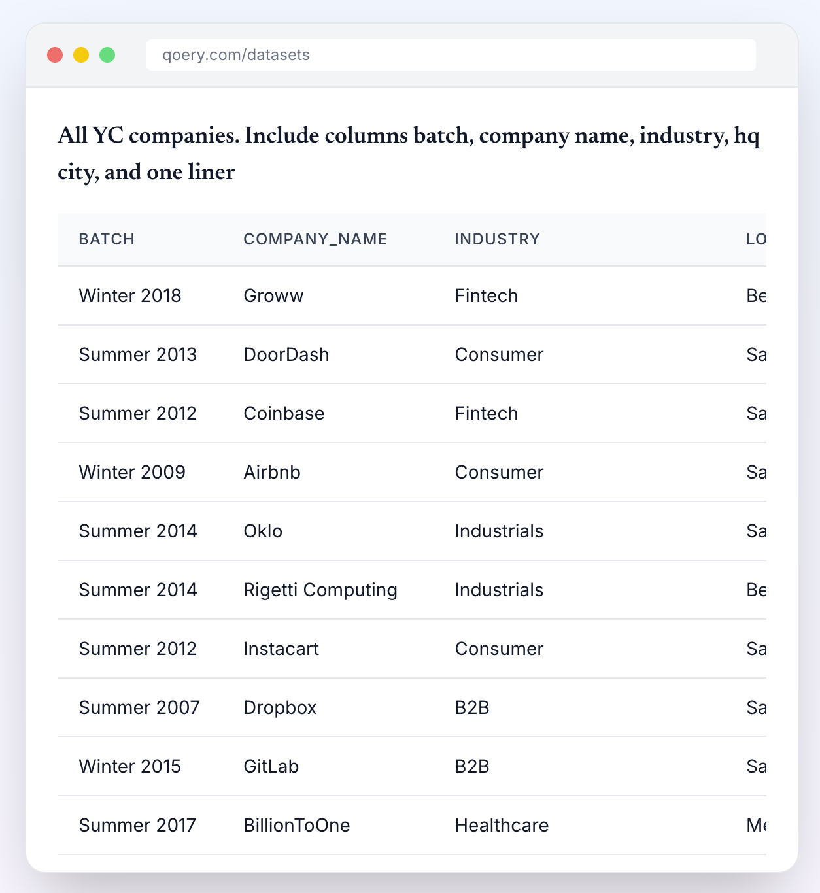The image size is (820, 893).
Task: Click Airbnb's Fintech neighbor, Groww's industry cell
Action: coord(486,295)
